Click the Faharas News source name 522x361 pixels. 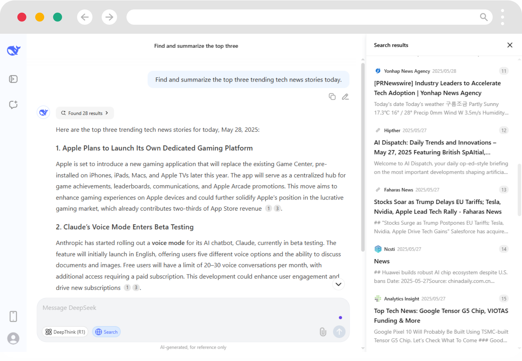(399, 190)
